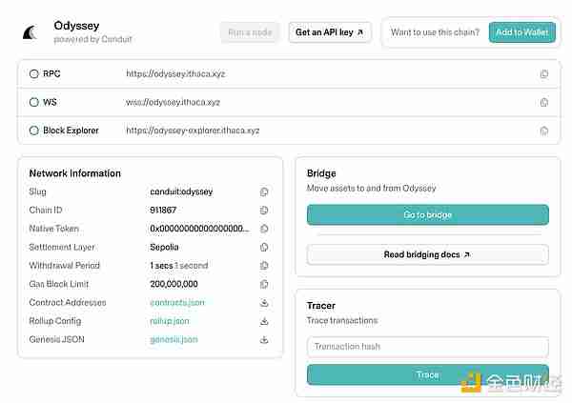
Task: Focus the Transaction hash field
Action: click(427, 346)
